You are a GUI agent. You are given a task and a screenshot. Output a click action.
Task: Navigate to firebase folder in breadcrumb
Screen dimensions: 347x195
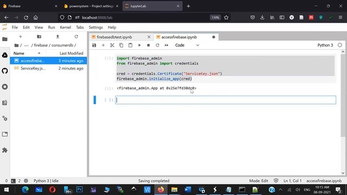click(x=41, y=45)
